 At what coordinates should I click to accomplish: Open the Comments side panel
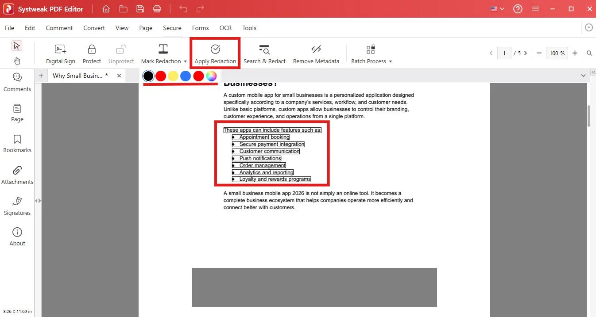point(17,82)
